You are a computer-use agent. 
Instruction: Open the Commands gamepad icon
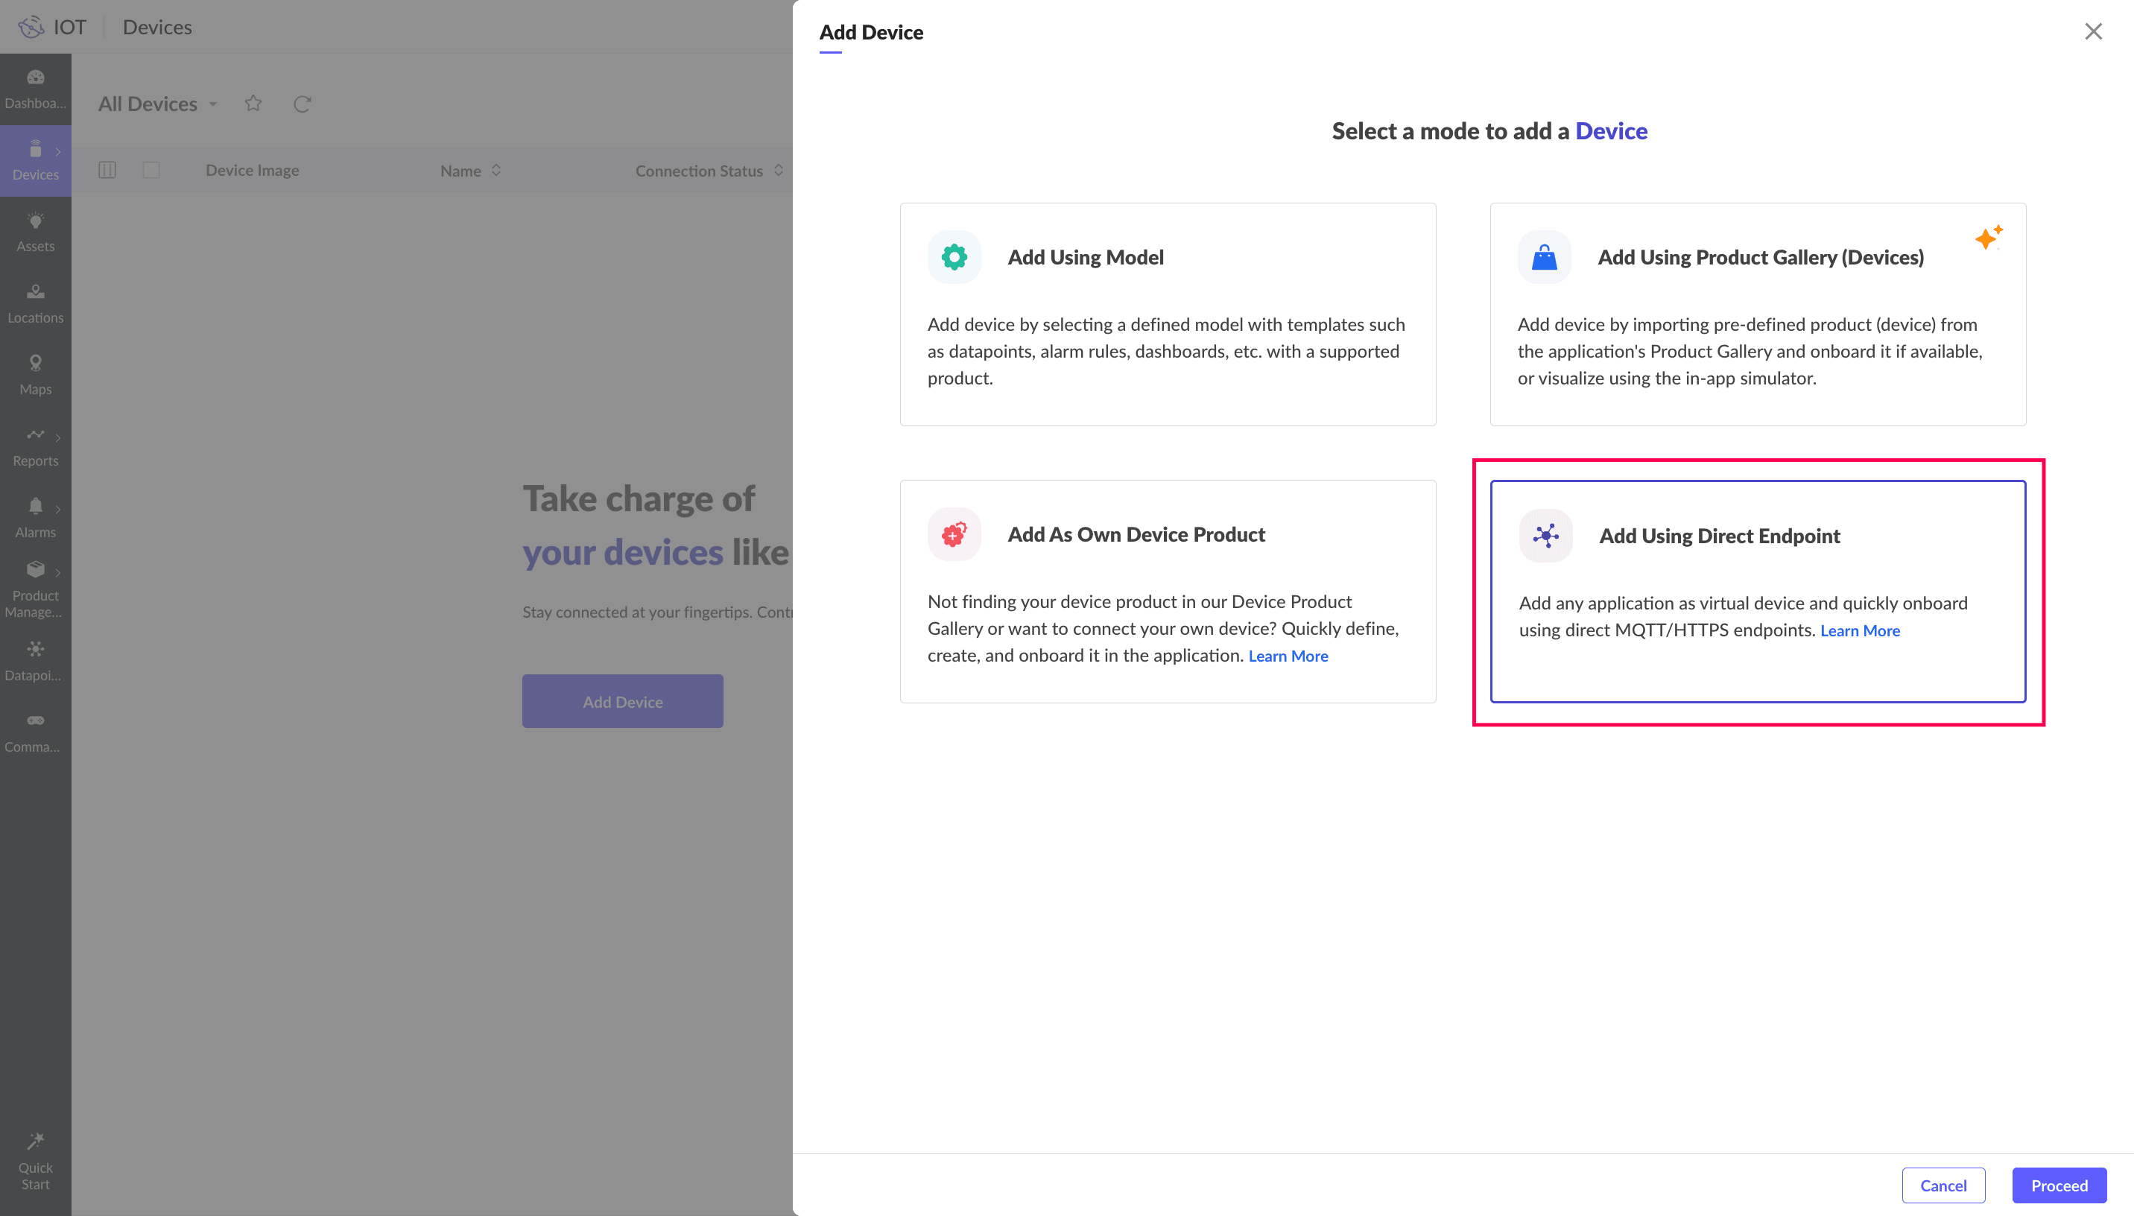pos(35,721)
